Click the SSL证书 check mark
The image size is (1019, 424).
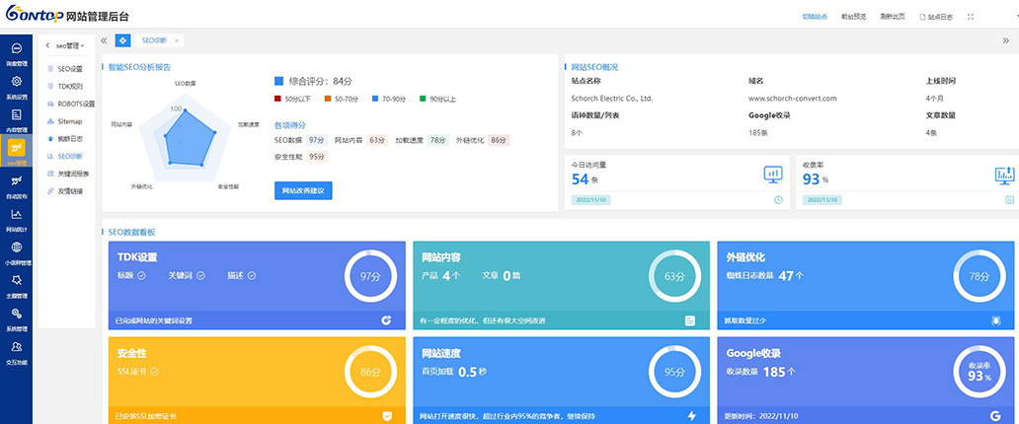tap(155, 372)
